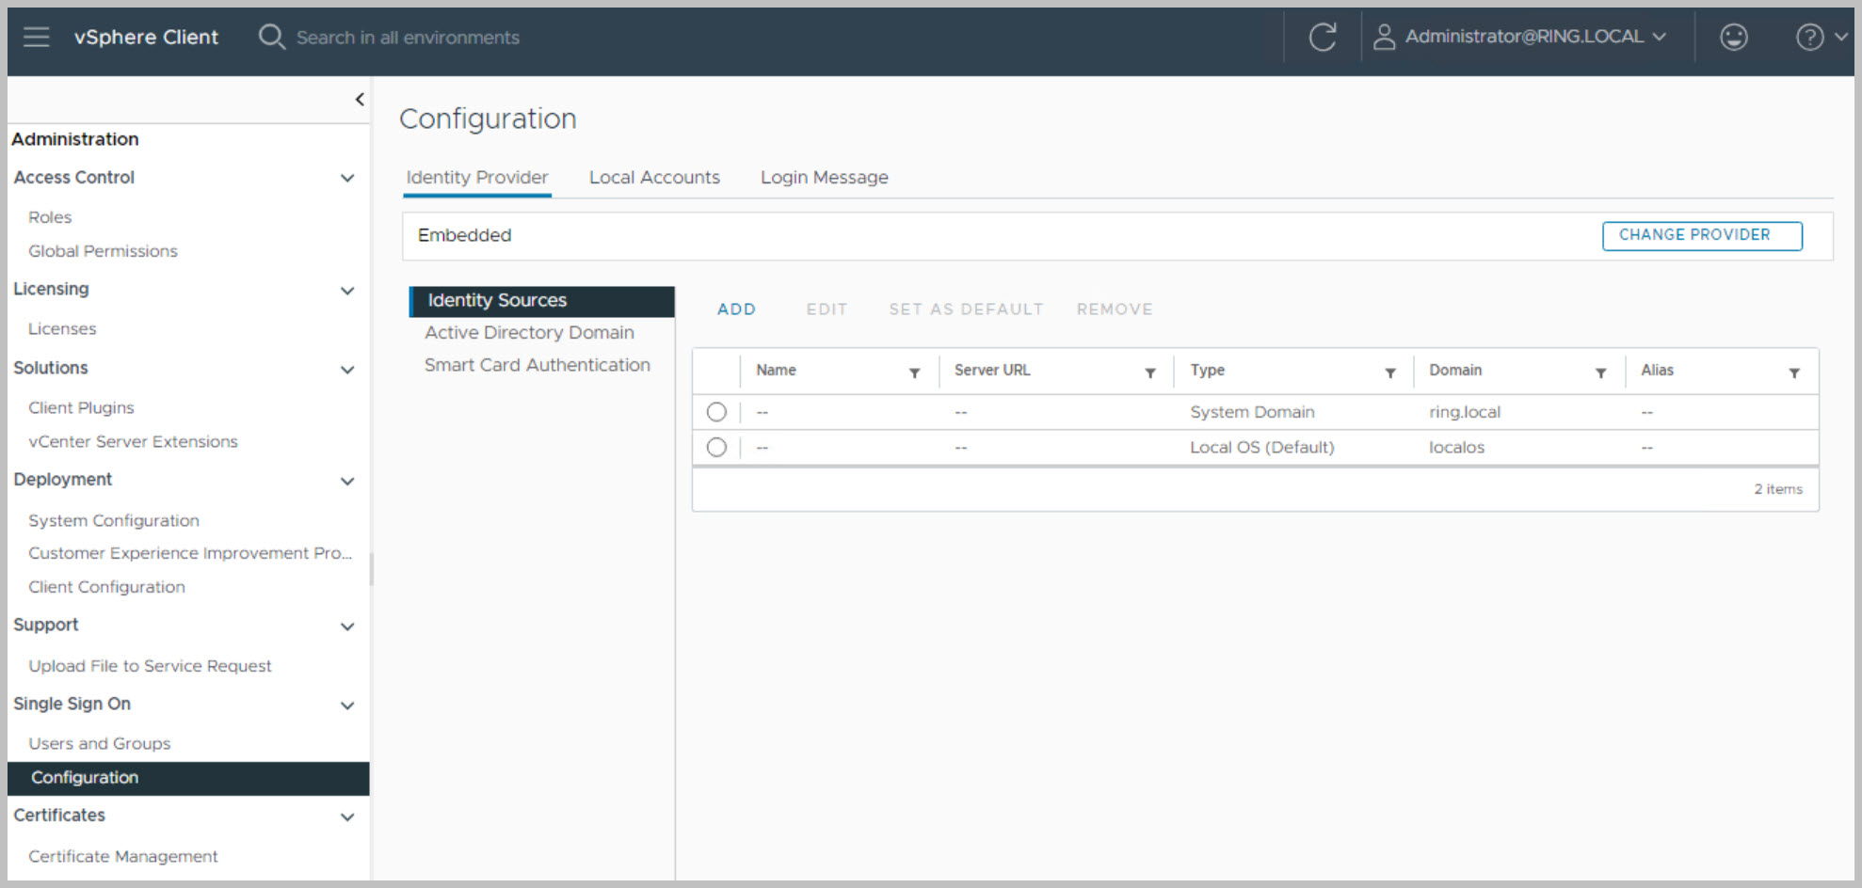Switch to the Local Accounts tab
The image size is (1862, 888).
pyautogui.click(x=654, y=178)
